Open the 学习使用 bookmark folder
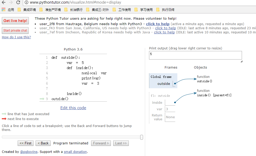256x156 pixels. (x=143, y=10)
